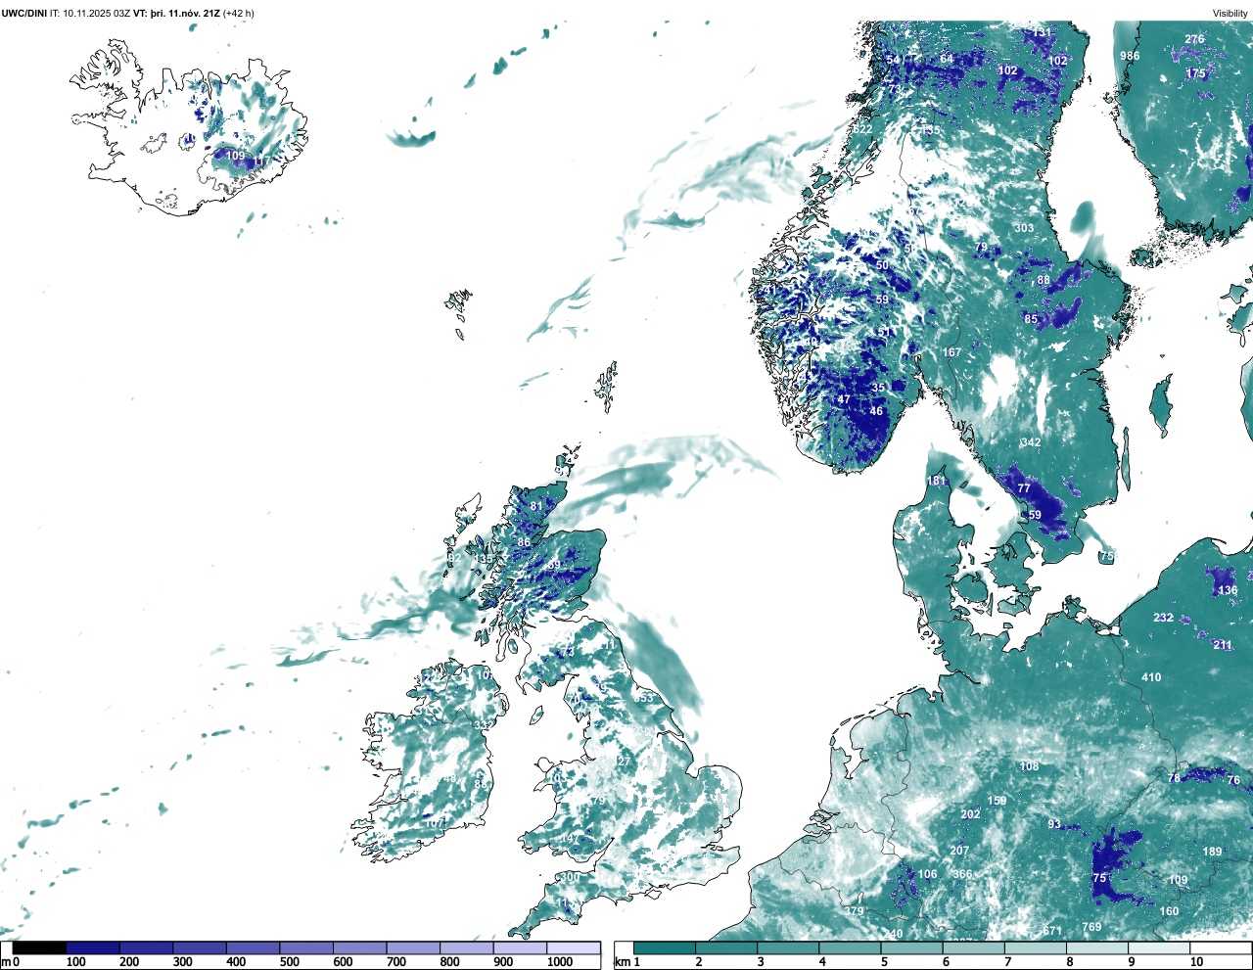Click the '7' tick label on km scale
The image size is (1253, 970).
click(x=1010, y=962)
